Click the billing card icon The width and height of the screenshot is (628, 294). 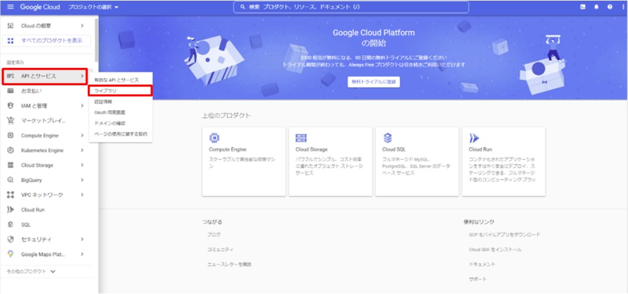point(11,91)
